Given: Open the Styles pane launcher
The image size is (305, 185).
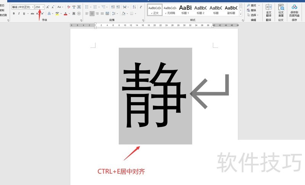Looking at the screenshot, I should point(243,20).
